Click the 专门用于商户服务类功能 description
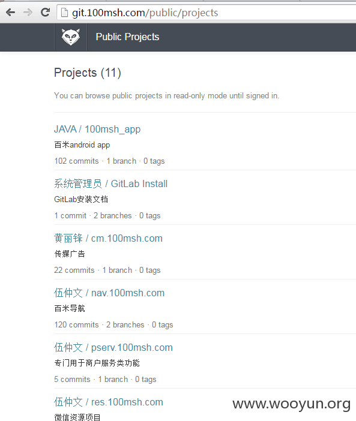 point(97,363)
